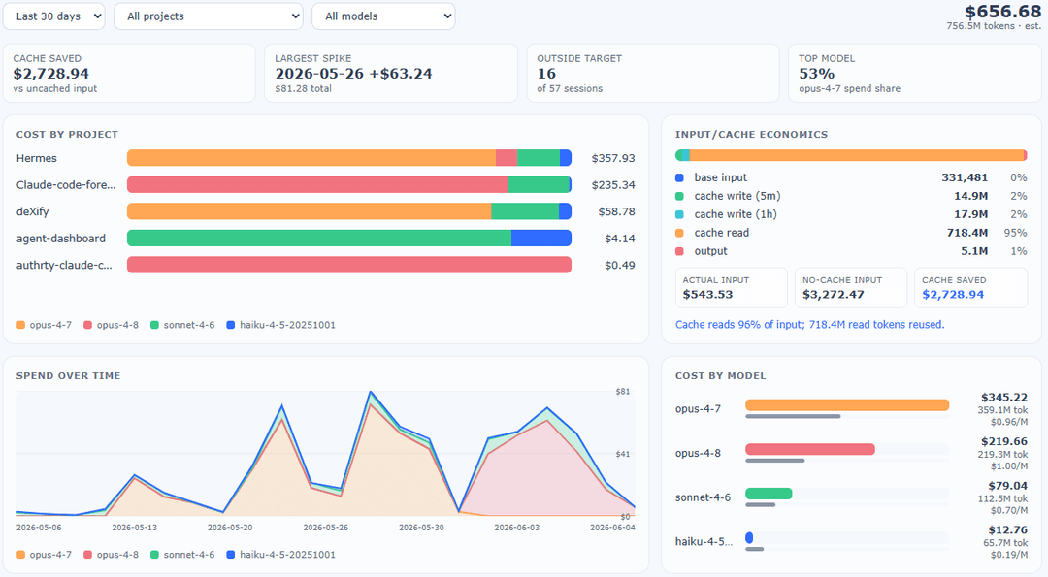
Task: Click the $656.68 total cost
Action: tap(1002, 12)
